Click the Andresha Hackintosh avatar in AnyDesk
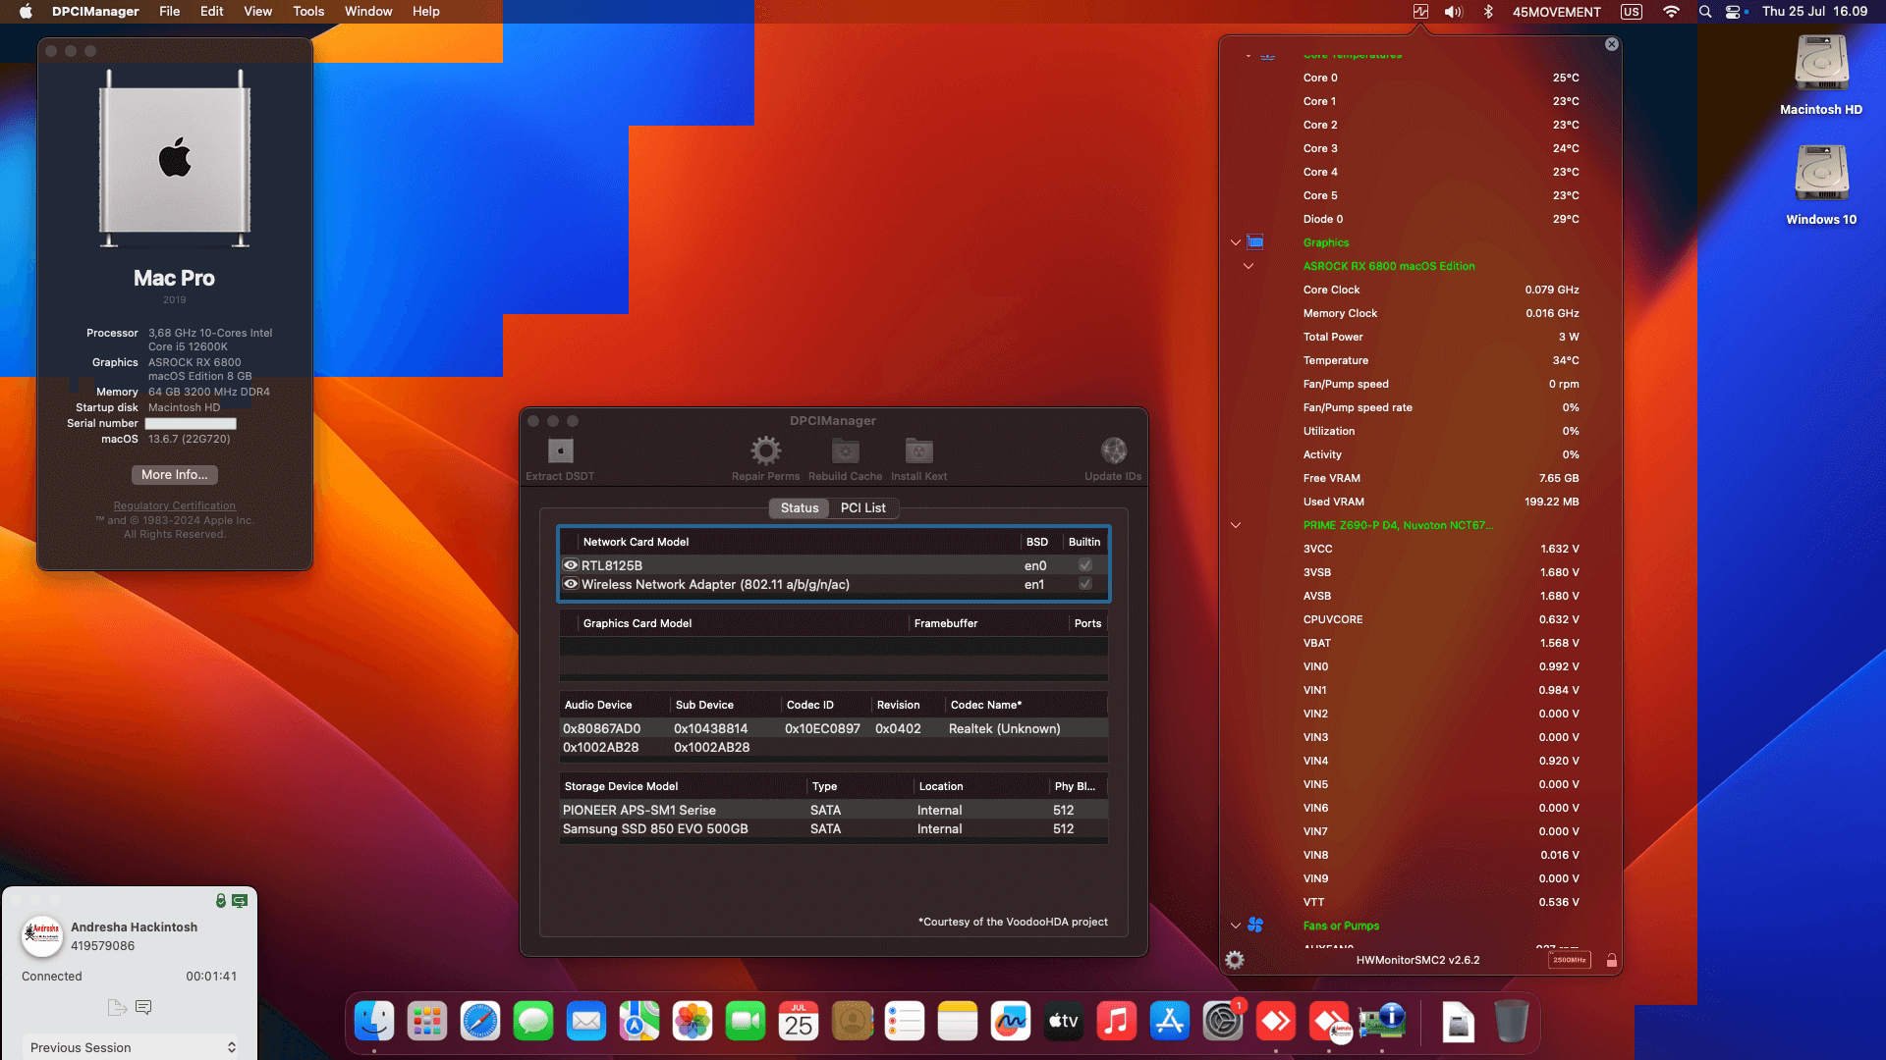 42,936
